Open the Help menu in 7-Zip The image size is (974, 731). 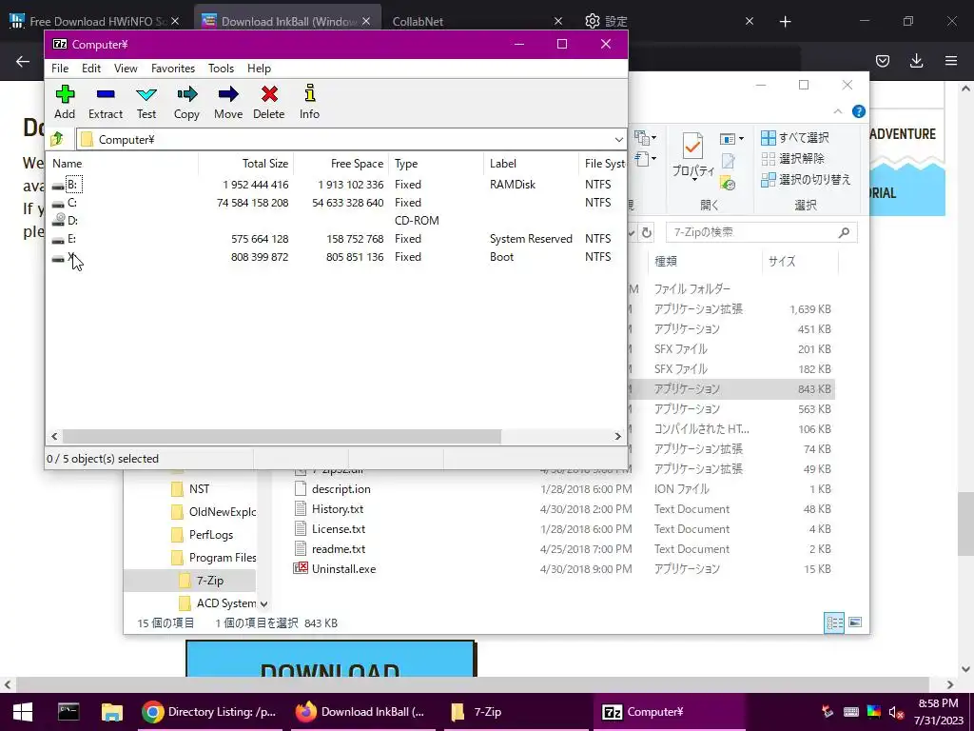(x=259, y=69)
